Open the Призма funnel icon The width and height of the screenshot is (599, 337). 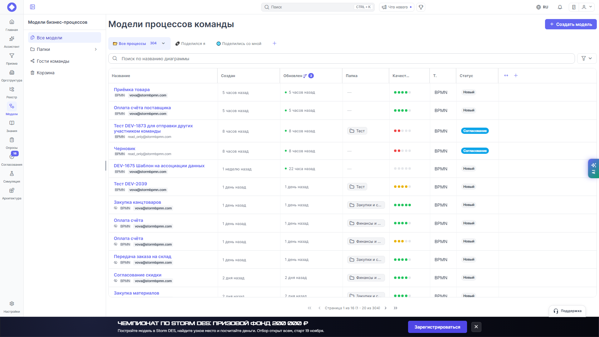pyautogui.click(x=12, y=56)
